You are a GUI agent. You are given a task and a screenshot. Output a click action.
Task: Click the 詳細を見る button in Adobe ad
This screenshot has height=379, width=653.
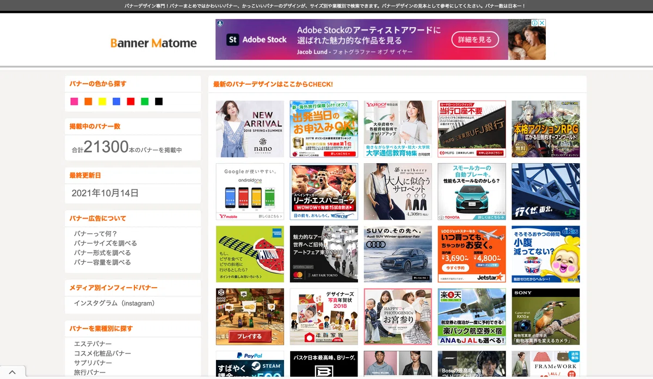coord(475,40)
